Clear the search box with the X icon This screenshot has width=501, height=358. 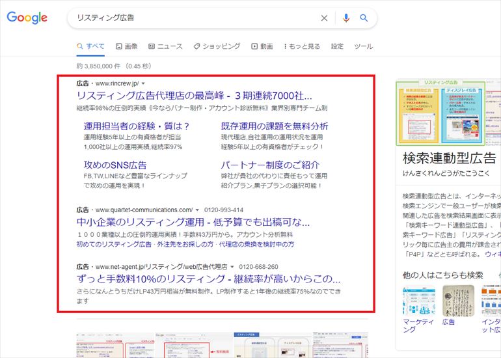(x=324, y=18)
